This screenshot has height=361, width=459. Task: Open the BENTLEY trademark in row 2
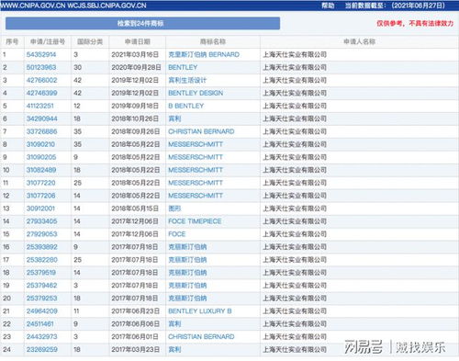click(x=183, y=67)
